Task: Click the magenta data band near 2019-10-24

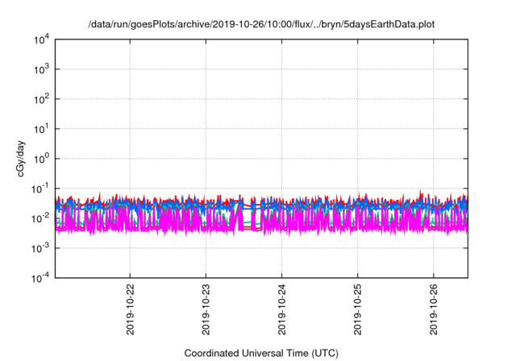Action: [282, 220]
